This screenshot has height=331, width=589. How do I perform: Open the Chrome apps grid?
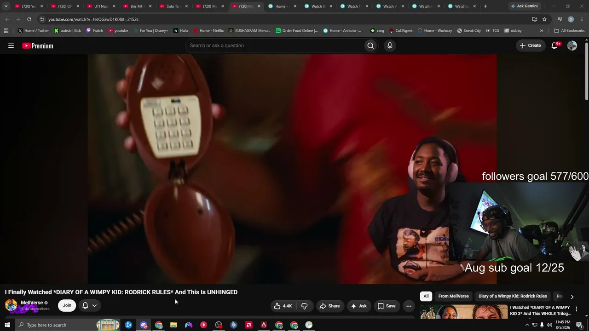coord(6,31)
